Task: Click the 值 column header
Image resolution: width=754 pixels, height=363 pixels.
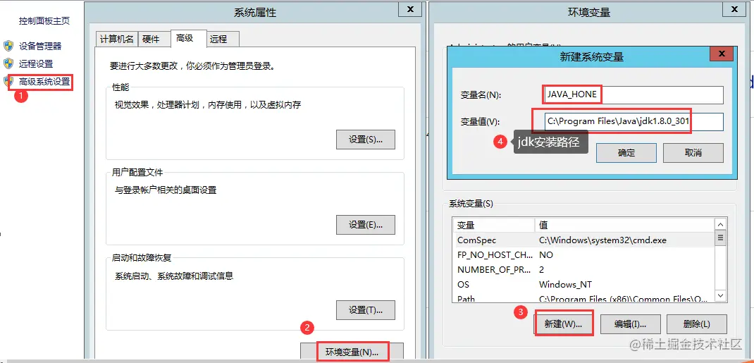Action: (624, 225)
